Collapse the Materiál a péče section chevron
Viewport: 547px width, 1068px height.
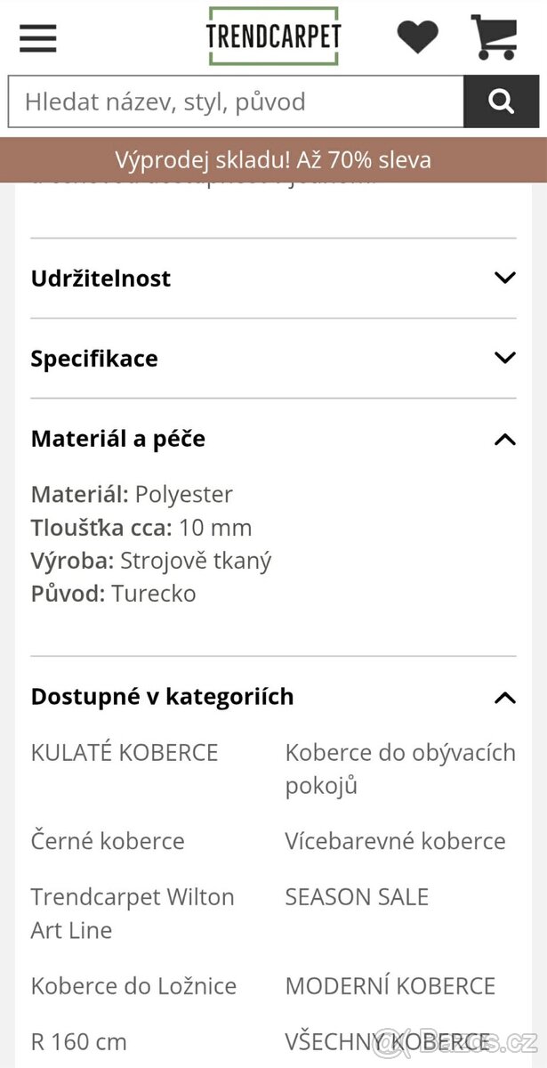click(505, 439)
